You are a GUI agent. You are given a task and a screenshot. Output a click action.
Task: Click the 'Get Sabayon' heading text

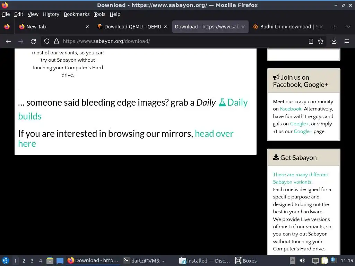[x=298, y=158]
